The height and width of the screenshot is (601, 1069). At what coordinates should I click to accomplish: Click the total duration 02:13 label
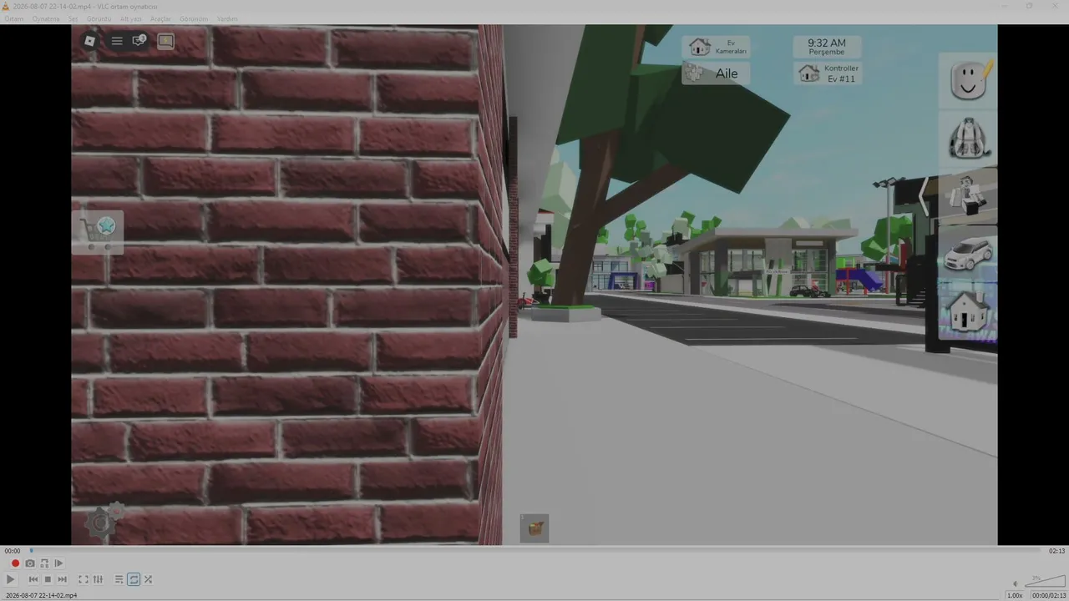(x=1056, y=551)
